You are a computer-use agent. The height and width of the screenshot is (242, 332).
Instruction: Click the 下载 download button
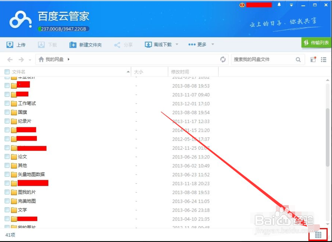47,45
